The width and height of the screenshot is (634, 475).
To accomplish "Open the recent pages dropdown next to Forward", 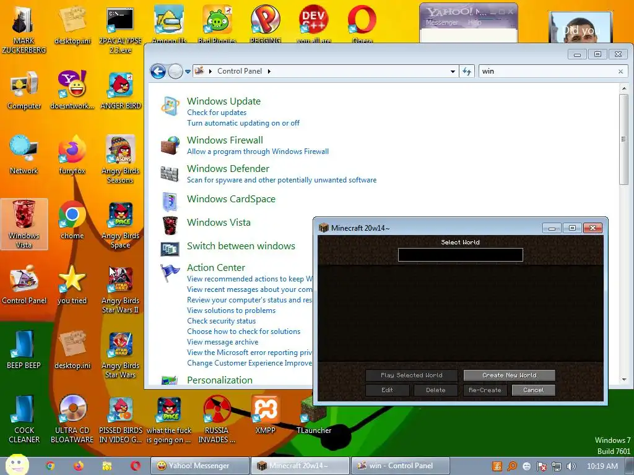I will (x=188, y=72).
